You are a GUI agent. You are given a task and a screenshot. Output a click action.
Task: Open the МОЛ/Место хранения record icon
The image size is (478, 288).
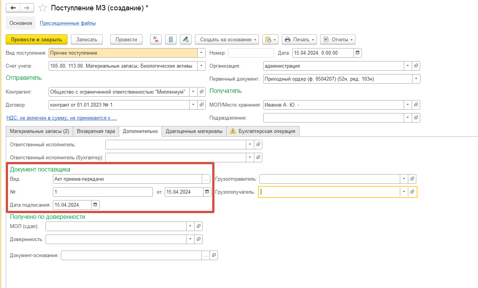pyautogui.click(x=416, y=105)
